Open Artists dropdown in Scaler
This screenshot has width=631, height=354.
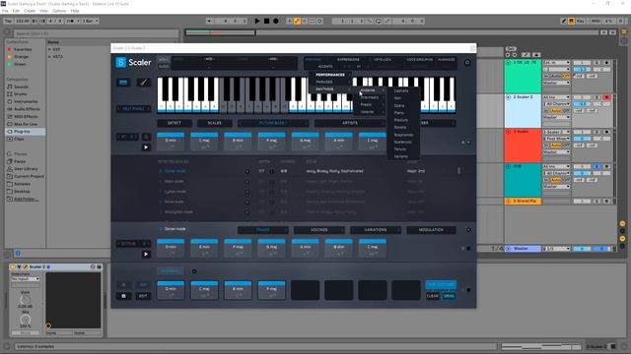(x=350, y=123)
